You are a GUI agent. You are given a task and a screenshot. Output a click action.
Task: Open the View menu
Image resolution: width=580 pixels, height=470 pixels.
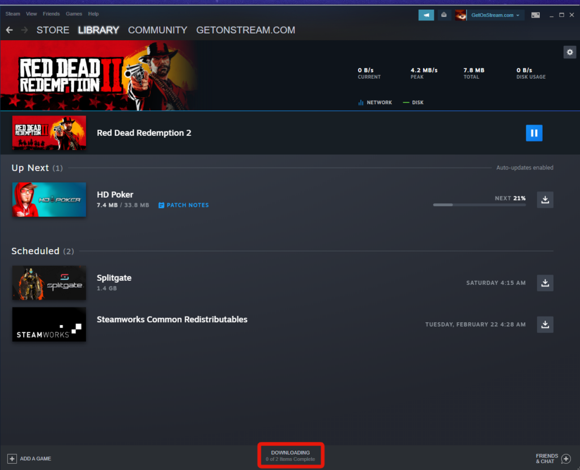point(32,14)
